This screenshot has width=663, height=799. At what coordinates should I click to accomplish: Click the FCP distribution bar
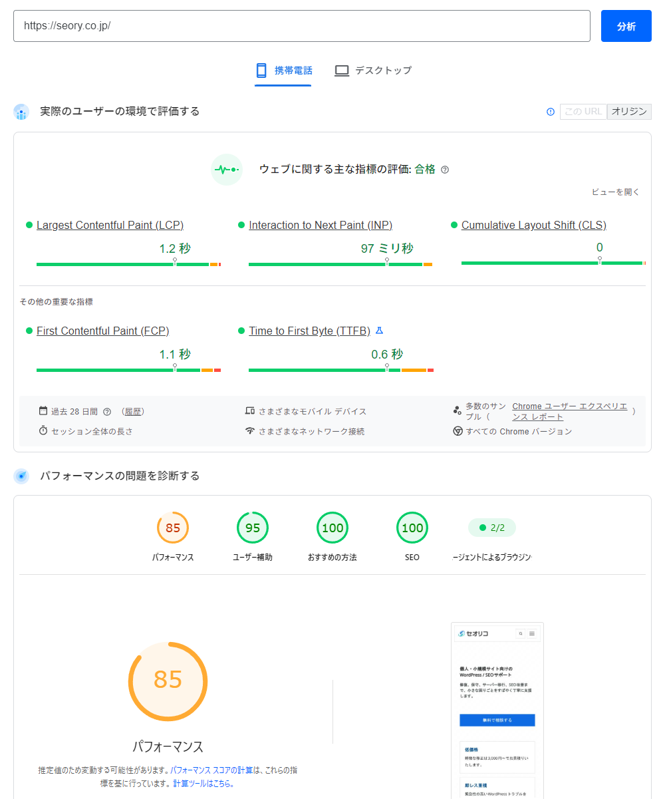coord(128,370)
